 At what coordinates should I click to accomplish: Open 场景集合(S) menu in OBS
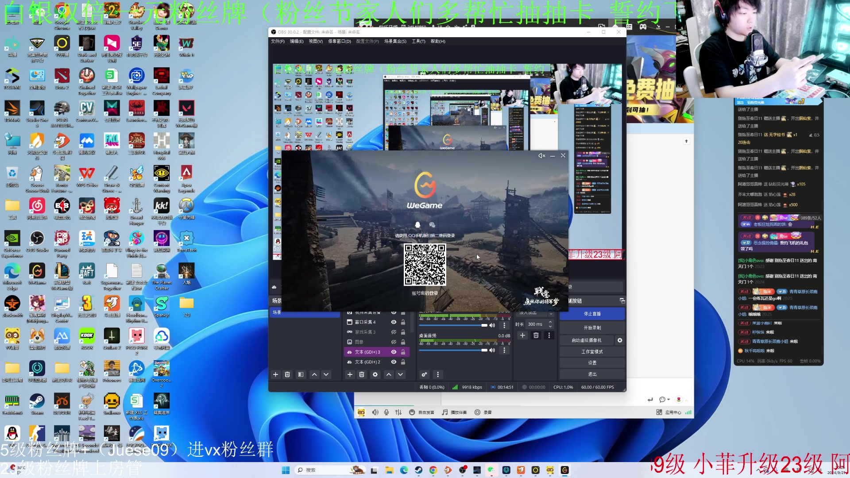(395, 41)
